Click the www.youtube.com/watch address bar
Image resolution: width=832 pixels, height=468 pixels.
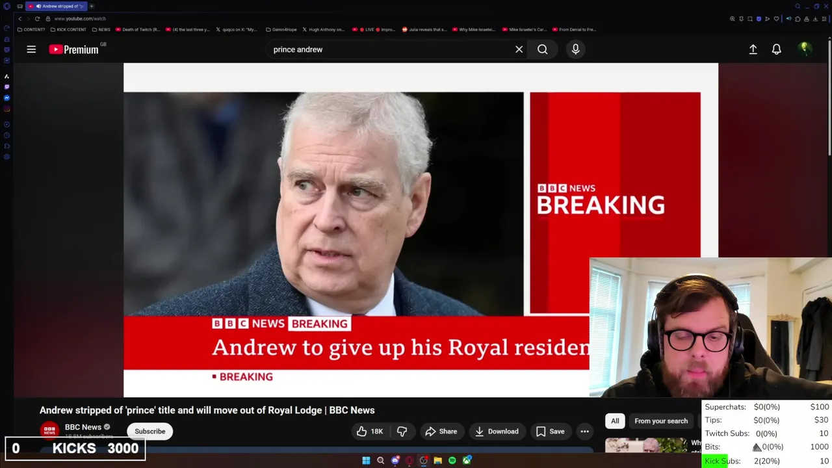tap(80, 19)
